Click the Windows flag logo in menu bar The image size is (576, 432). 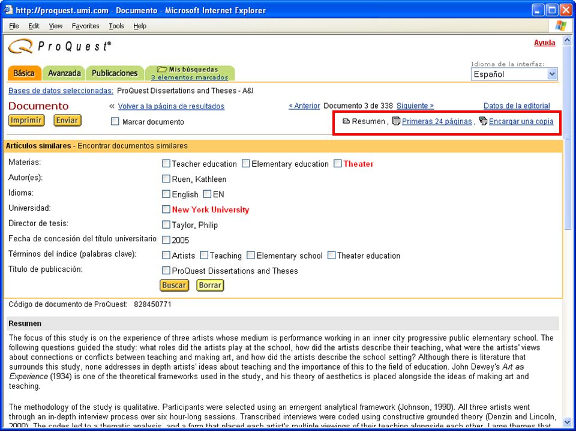click(x=560, y=26)
